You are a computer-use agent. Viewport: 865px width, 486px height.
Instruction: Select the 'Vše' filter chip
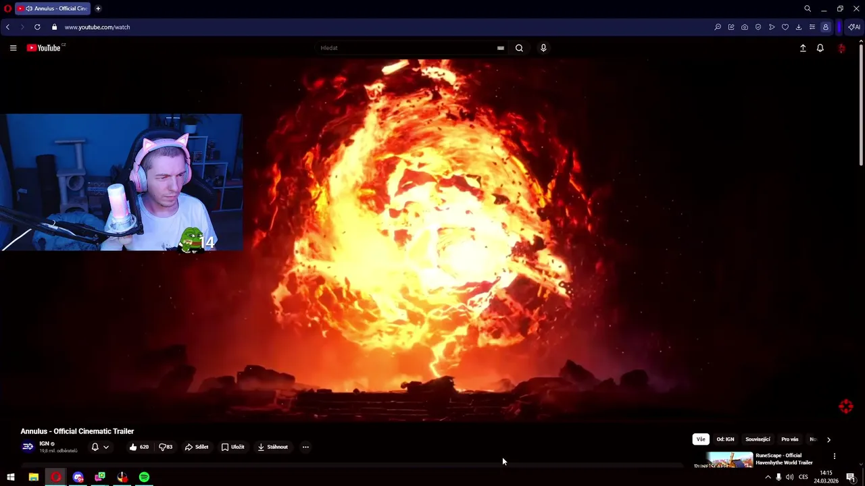(x=701, y=439)
